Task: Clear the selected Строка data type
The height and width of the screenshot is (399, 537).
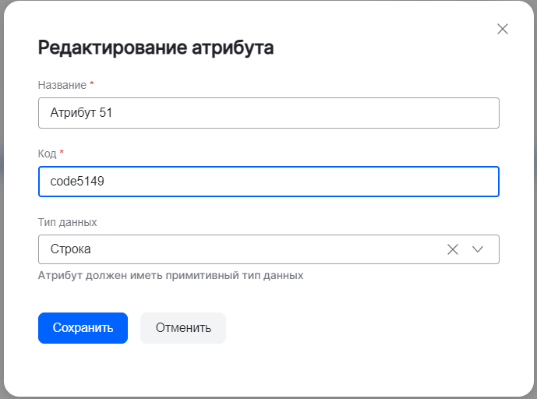Action: [453, 249]
